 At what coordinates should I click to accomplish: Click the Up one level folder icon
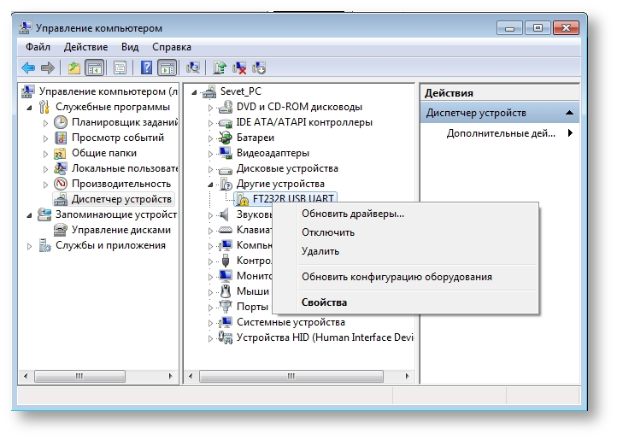point(74,68)
